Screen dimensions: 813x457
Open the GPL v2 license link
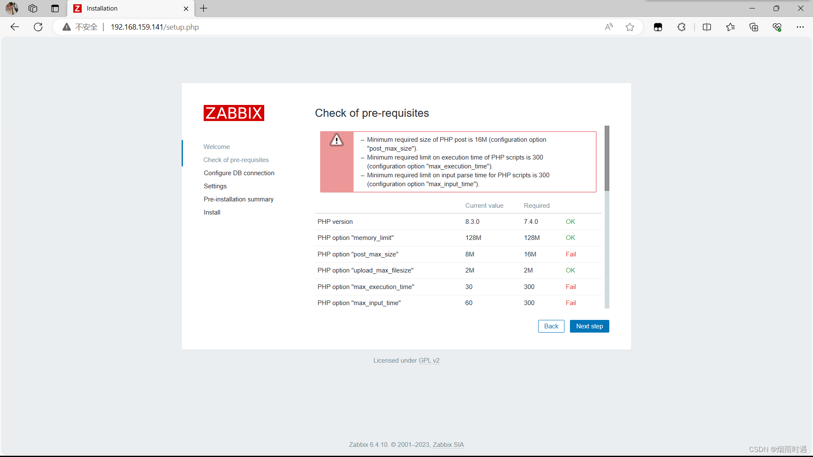coord(429,361)
